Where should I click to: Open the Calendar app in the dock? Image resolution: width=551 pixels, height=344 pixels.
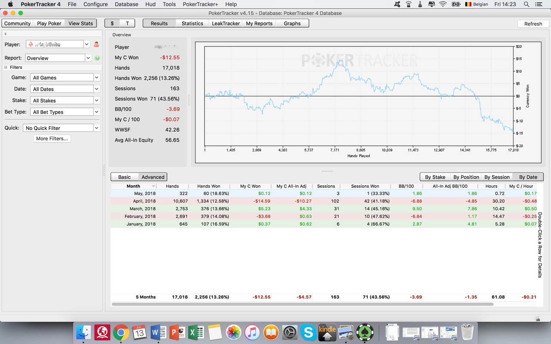point(140,332)
